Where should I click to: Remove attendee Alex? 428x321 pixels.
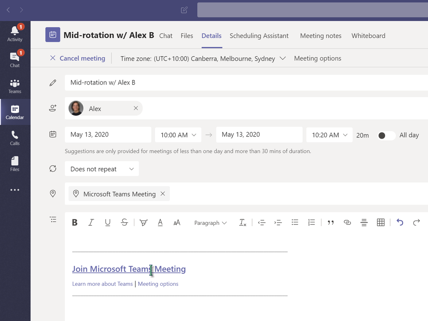[x=136, y=108]
